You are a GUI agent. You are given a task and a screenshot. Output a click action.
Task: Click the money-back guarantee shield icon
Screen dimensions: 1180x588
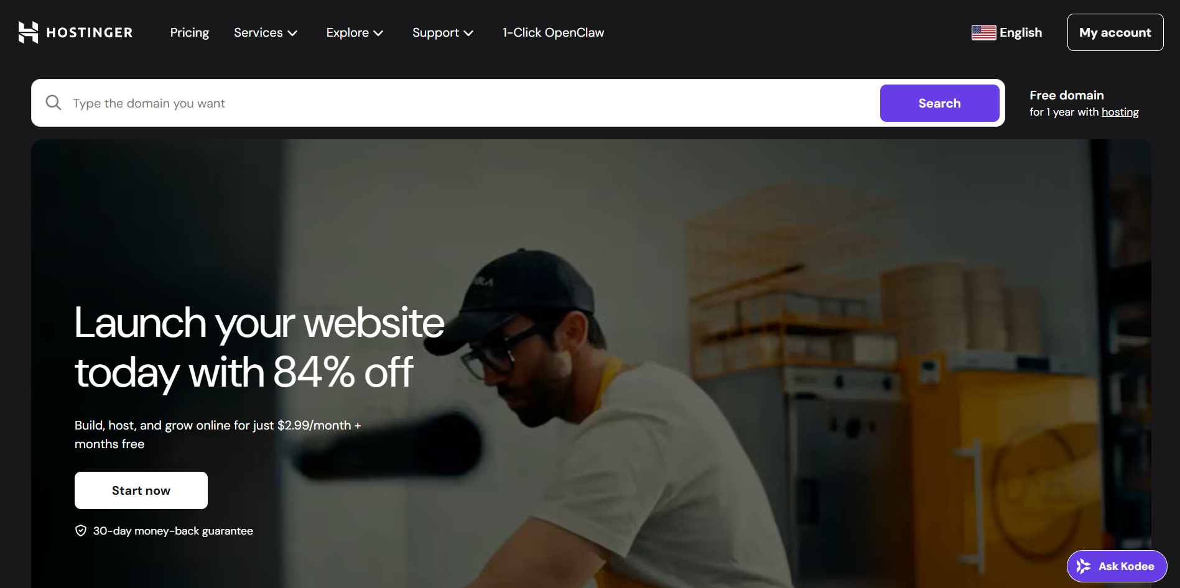[81, 530]
